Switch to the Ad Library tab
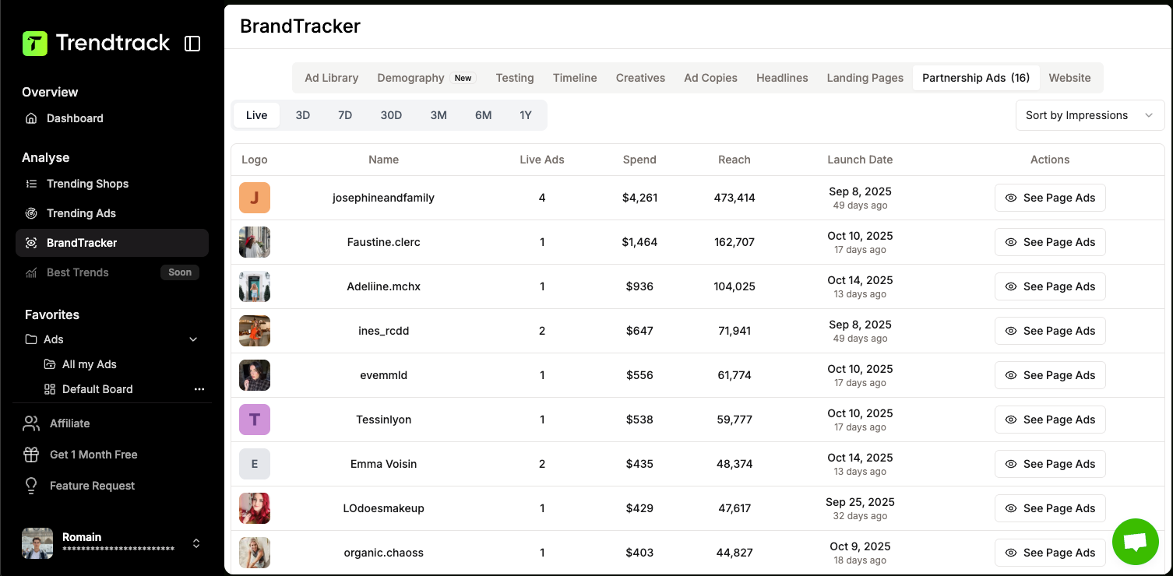The height and width of the screenshot is (576, 1173). (x=332, y=78)
